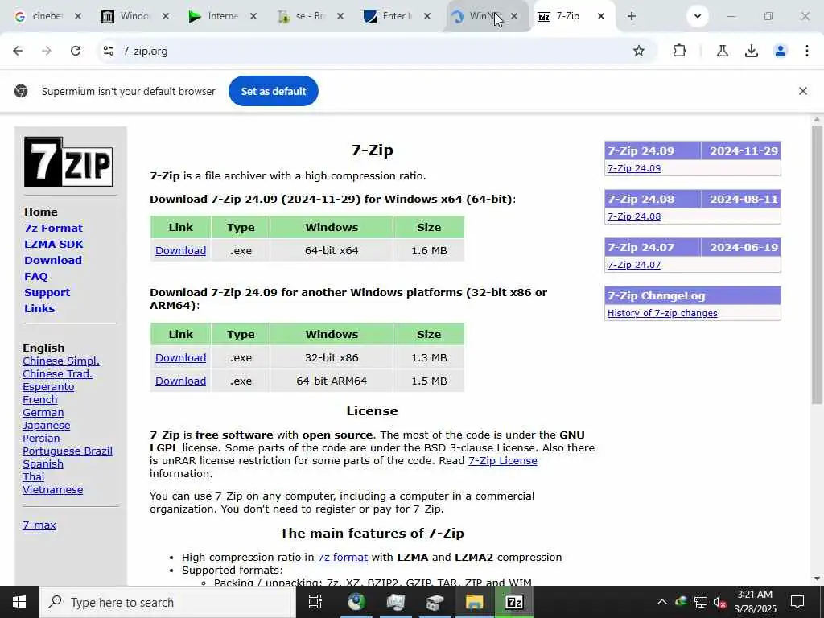Image resolution: width=824 pixels, height=618 pixels.
Task: Open History of 7-zip changes link
Action: (662, 313)
